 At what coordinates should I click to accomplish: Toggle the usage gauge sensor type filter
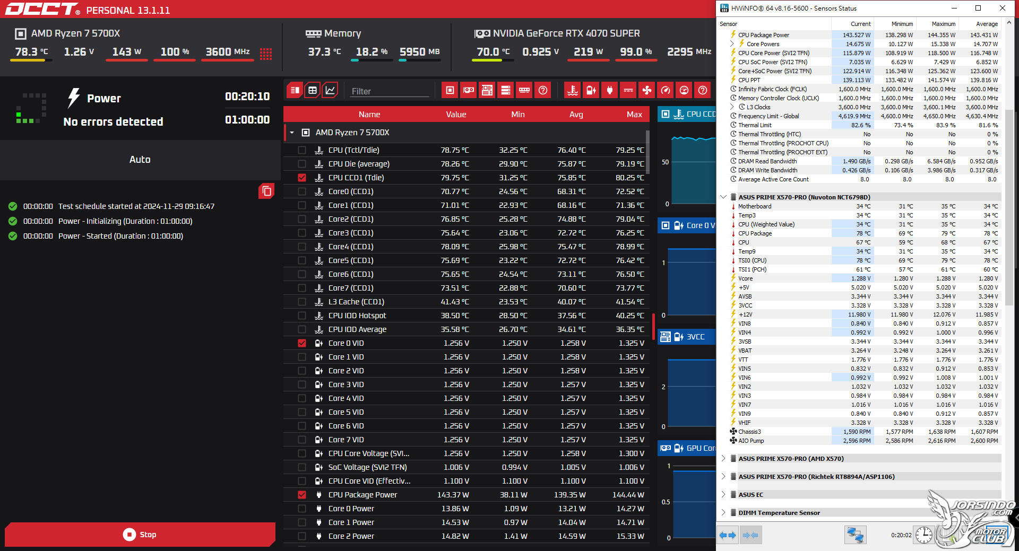coord(684,90)
